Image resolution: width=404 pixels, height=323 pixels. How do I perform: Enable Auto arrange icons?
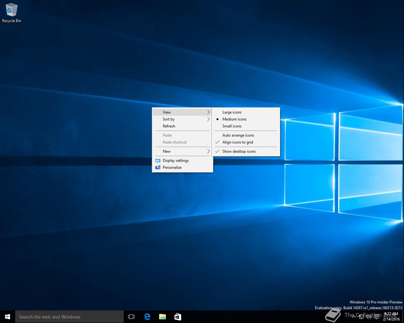238,135
